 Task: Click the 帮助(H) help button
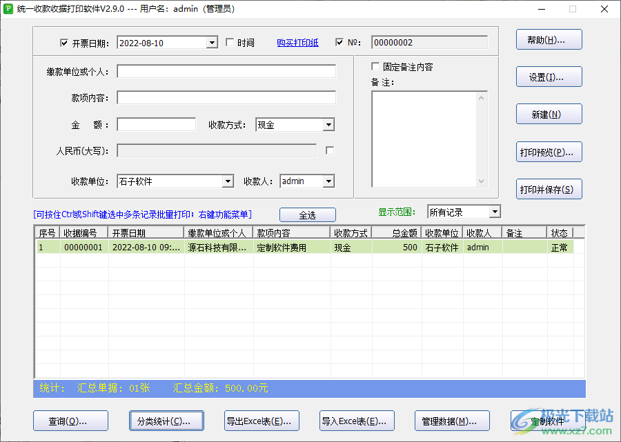pos(549,39)
